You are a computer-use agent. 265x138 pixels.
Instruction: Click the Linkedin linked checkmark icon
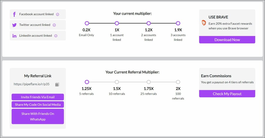[56, 36]
